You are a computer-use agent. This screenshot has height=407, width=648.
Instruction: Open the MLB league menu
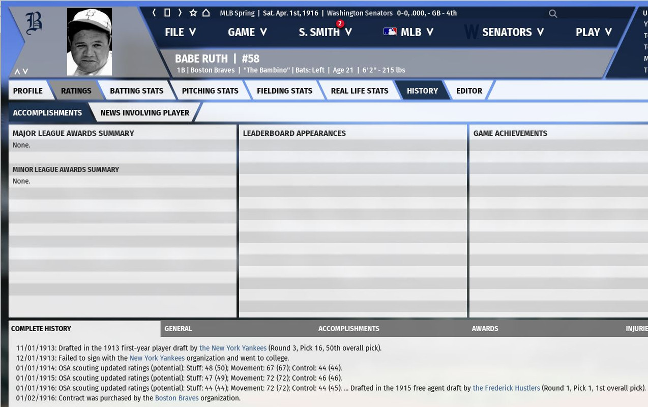pos(408,32)
